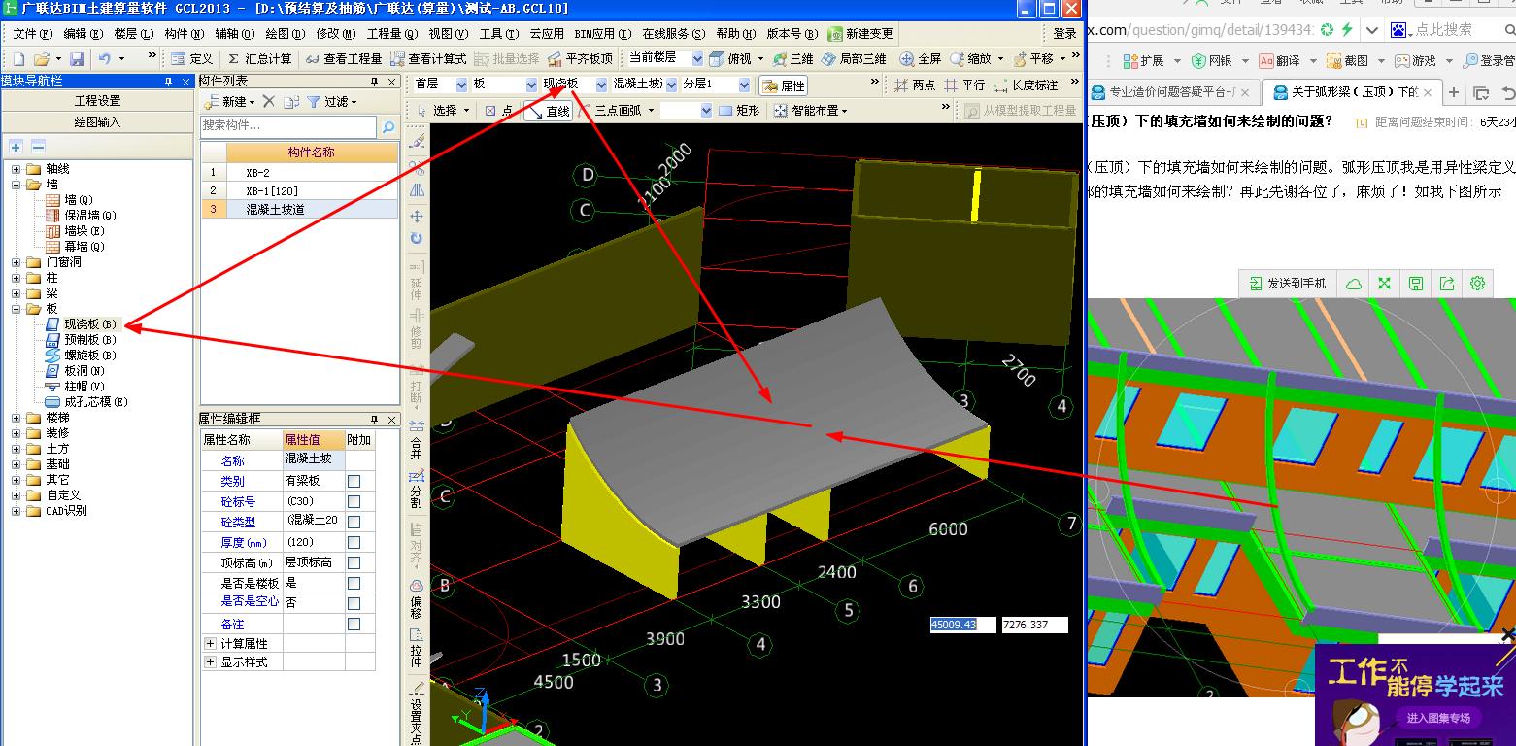Click the new file icon in toolbar
1516x746 pixels.
point(18,59)
